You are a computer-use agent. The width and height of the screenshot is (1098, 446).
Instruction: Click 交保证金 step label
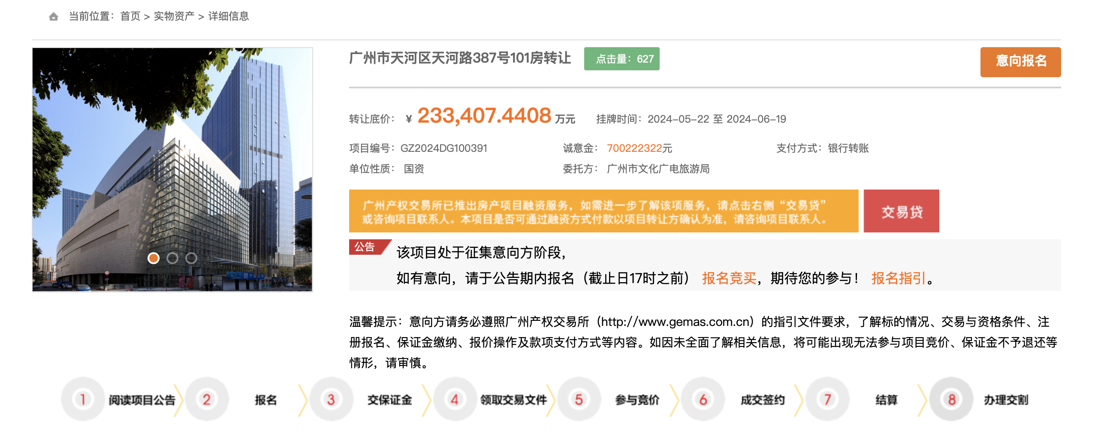(x=389, y=400)
